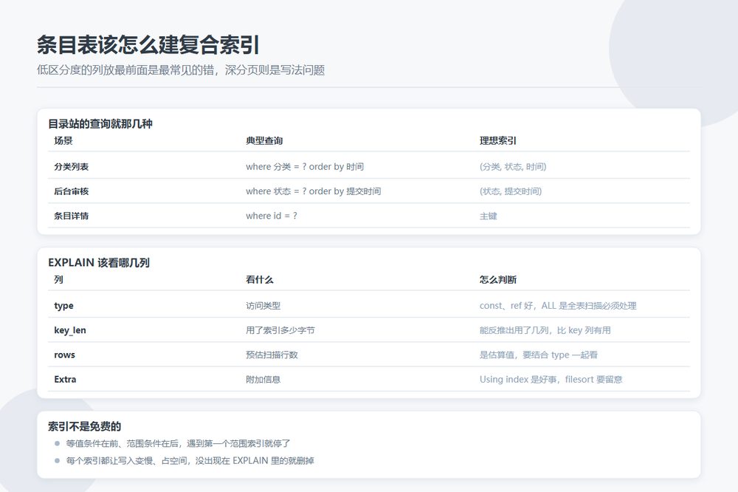Select bullet text starting with 等值条件在前

[x=178, y=443]
